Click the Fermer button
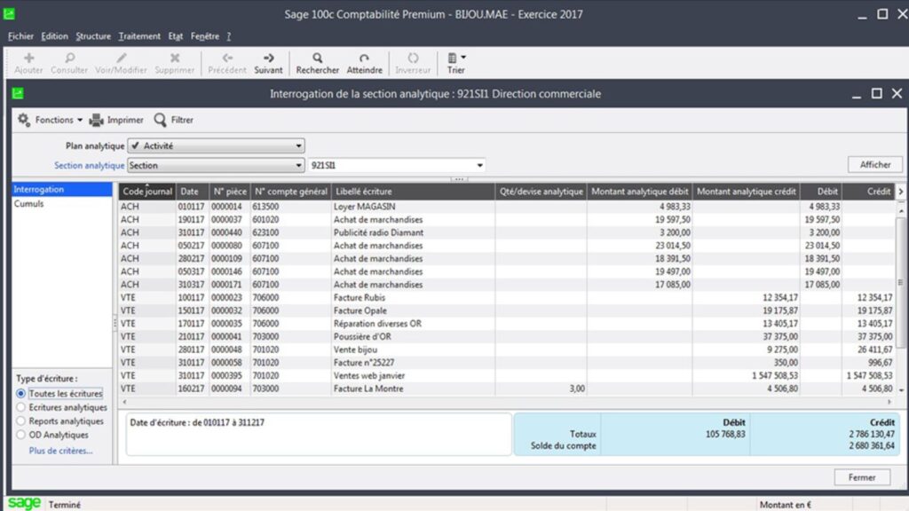This screenshot has width=909, height=511. [x=861, y=477]
